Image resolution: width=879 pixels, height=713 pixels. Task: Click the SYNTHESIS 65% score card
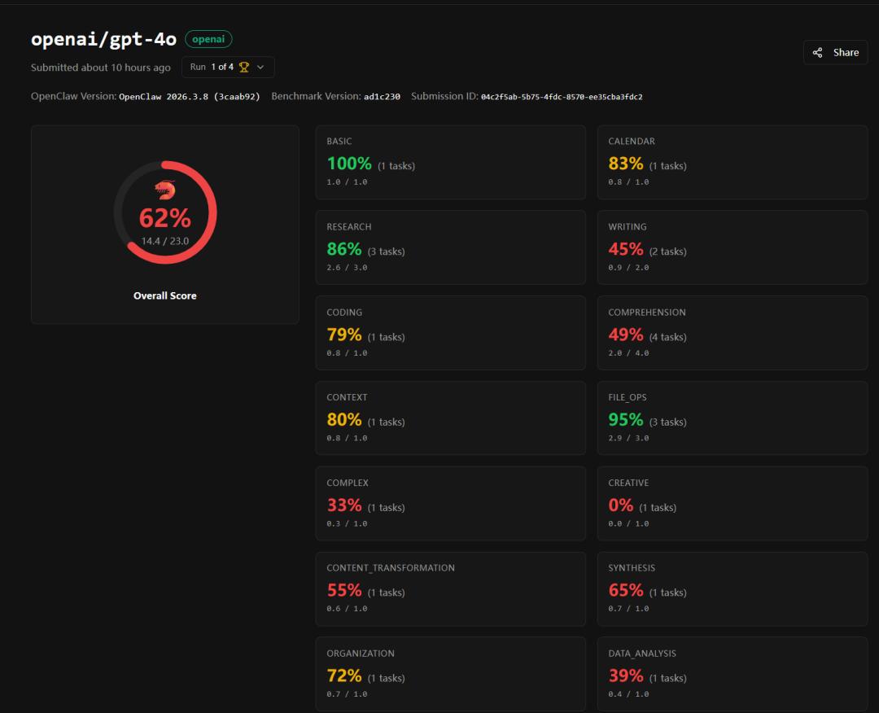[732, 589]
